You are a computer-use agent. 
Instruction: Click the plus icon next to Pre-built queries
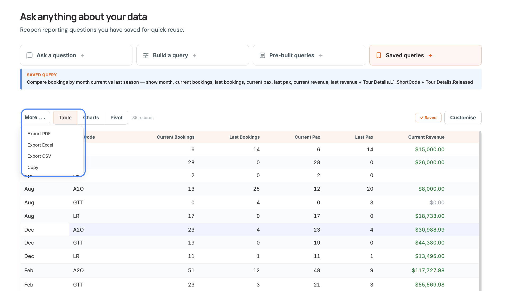tap(321, 55)
